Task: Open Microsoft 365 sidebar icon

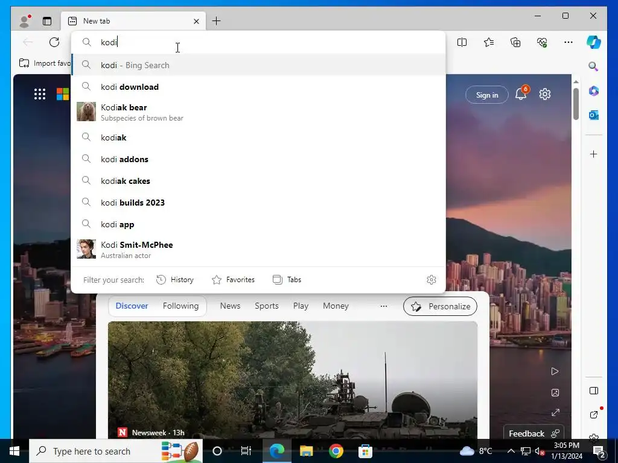Action: click(594, 91)
